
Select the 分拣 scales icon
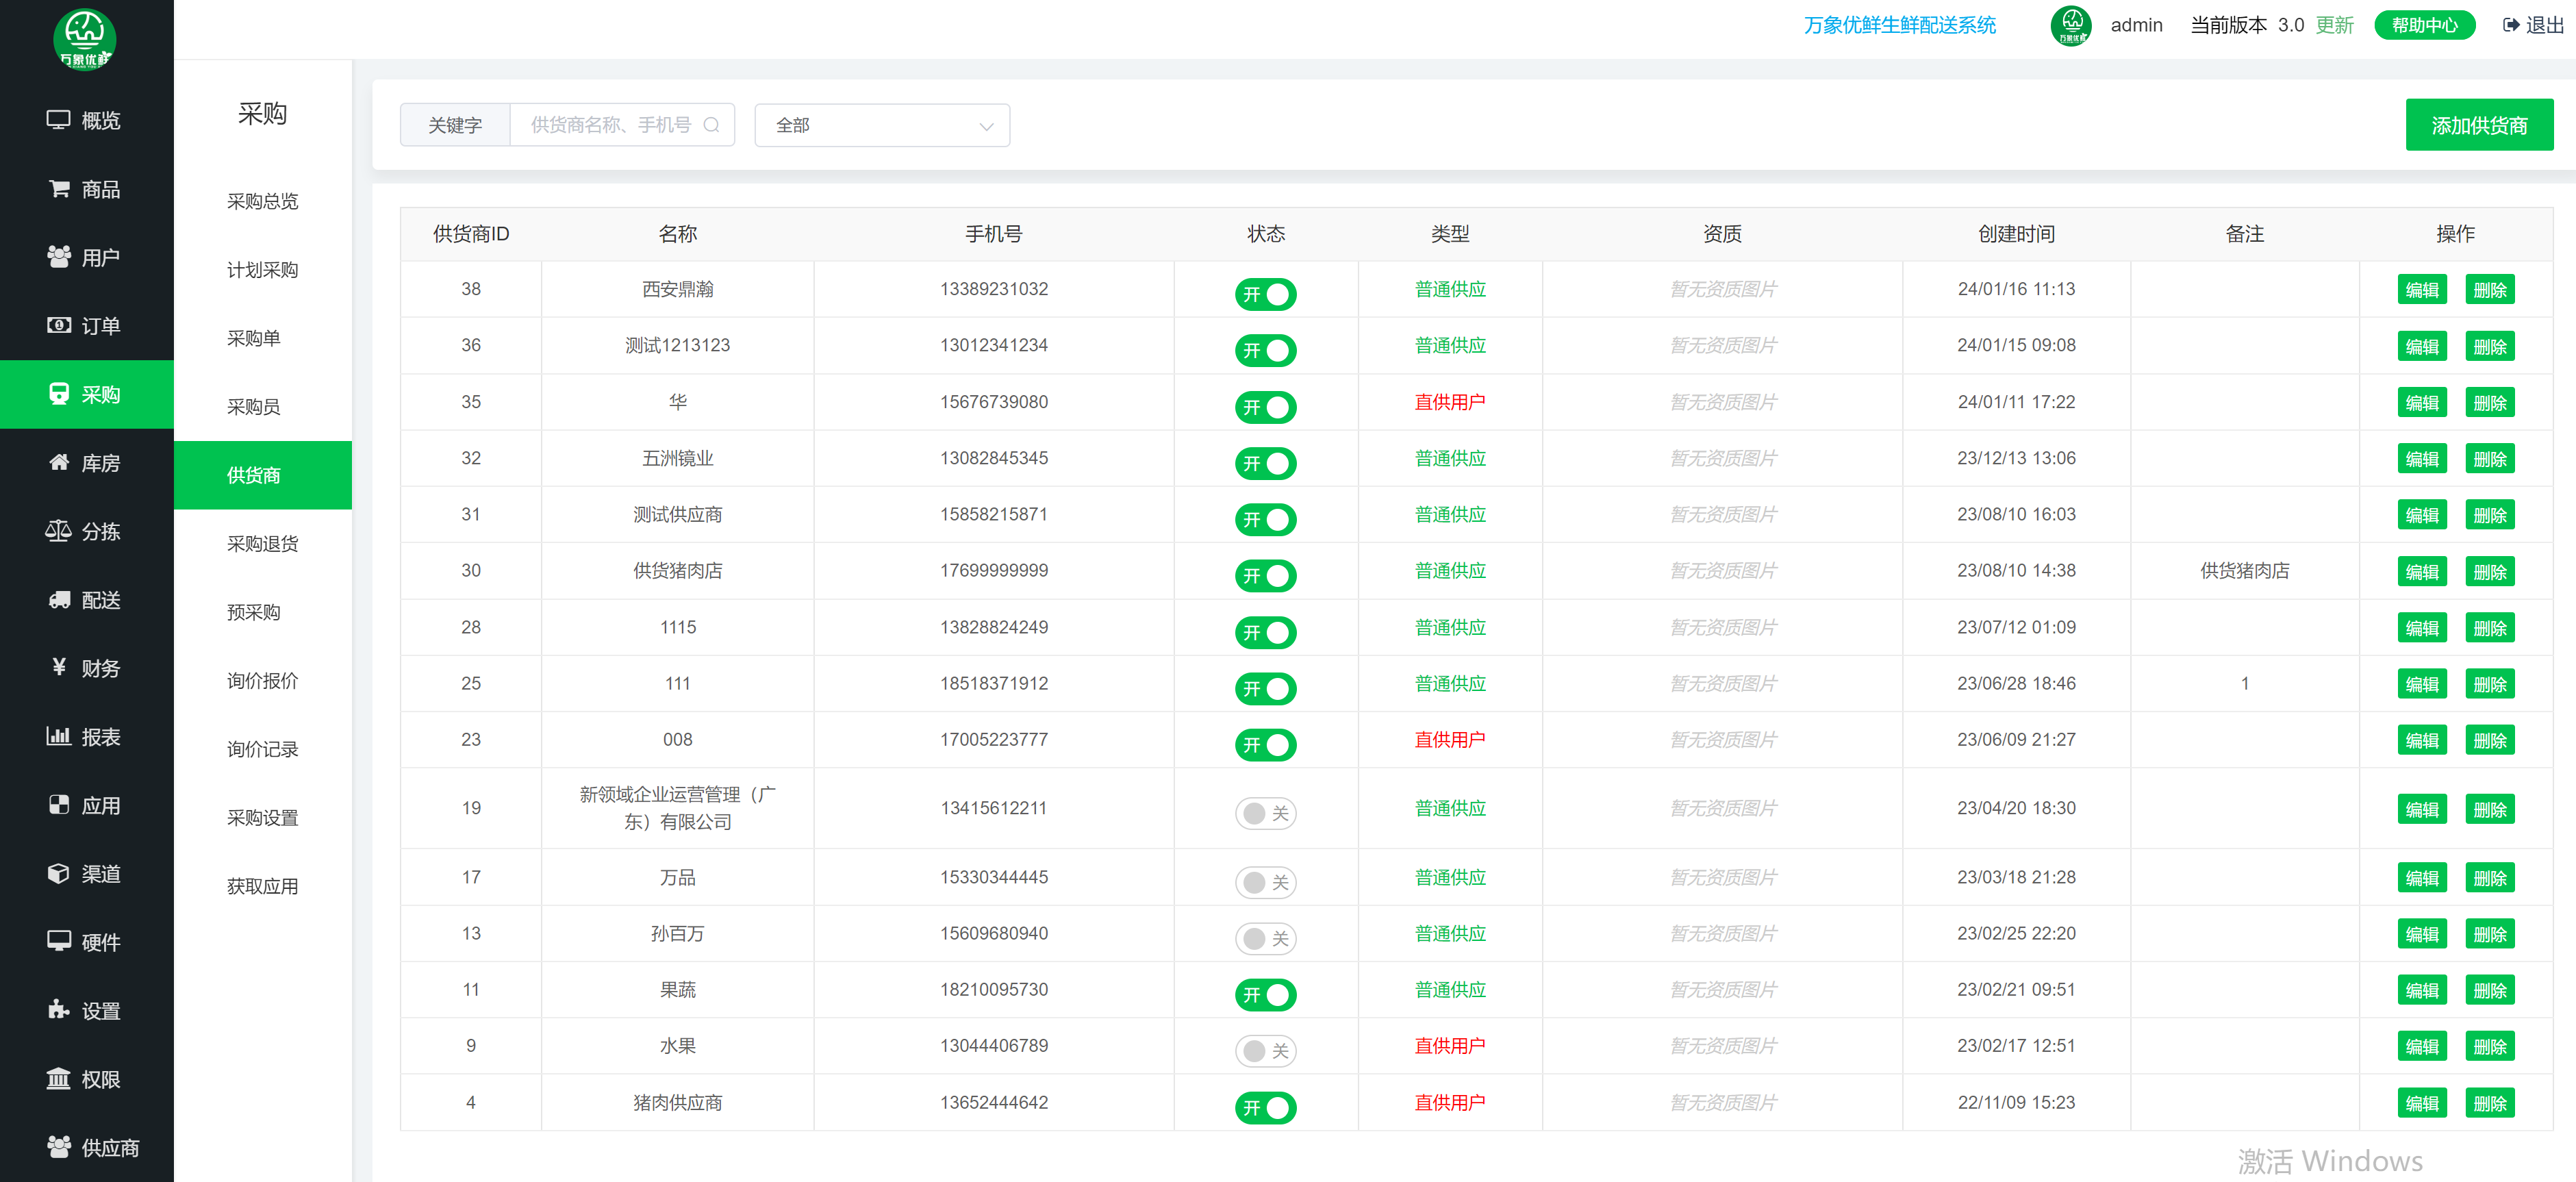click(58, 531)
